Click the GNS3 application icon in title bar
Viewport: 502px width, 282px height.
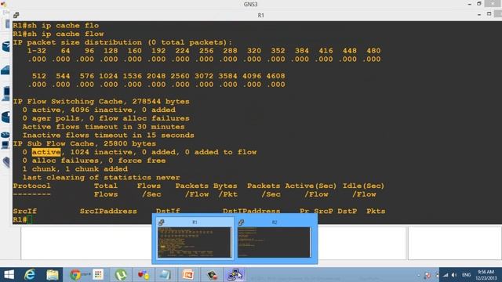[x=3, y=4]
